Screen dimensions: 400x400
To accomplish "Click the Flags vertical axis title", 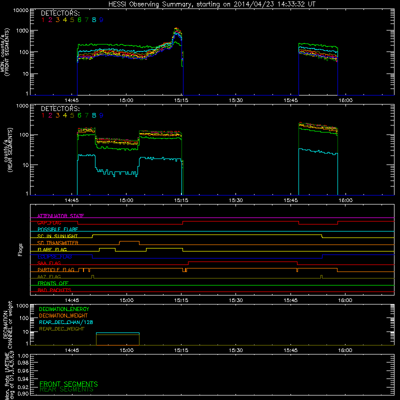I will [20, 249].
